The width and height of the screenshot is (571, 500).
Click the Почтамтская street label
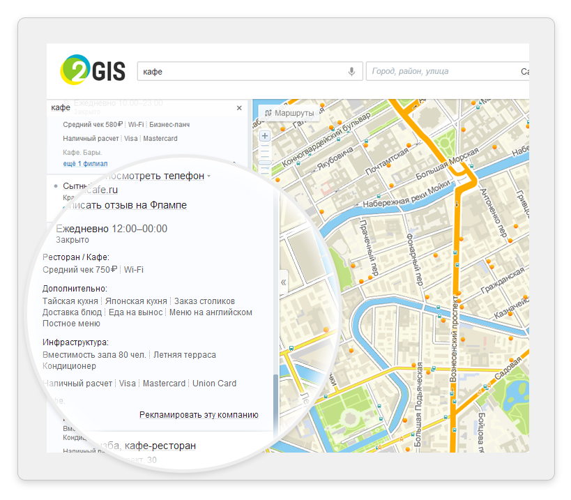[387, 160]
